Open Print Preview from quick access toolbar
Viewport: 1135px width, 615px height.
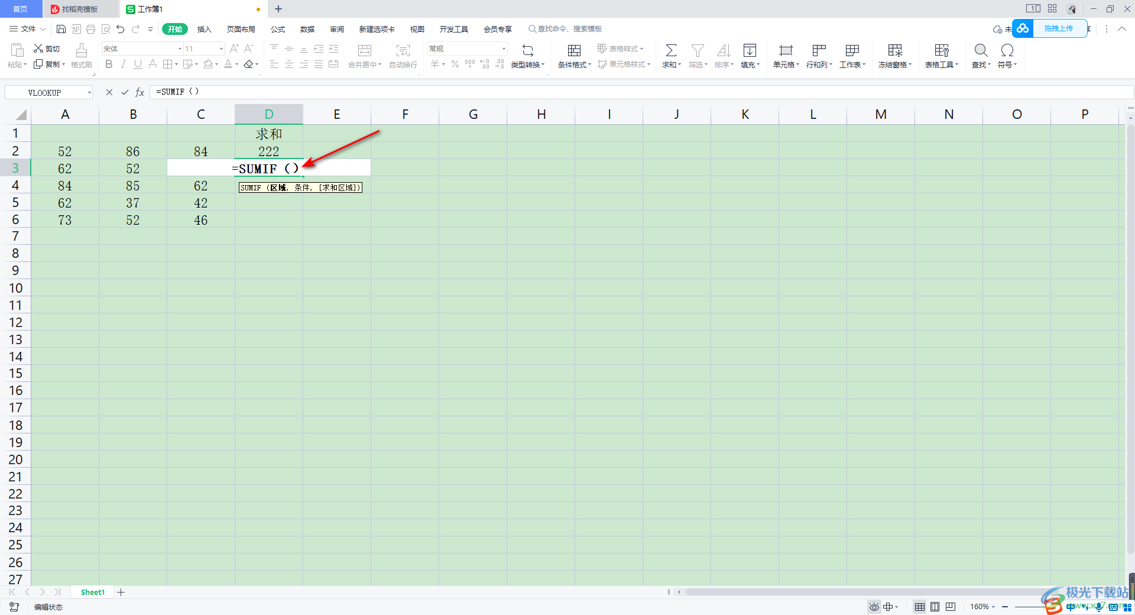coord(106,29)
